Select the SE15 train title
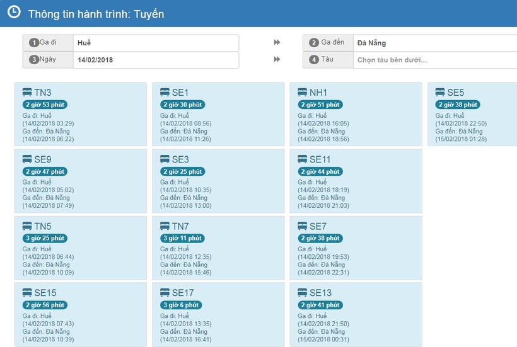Image resolution: width=517 pixels, height=347 pixels. pos(45,293)
